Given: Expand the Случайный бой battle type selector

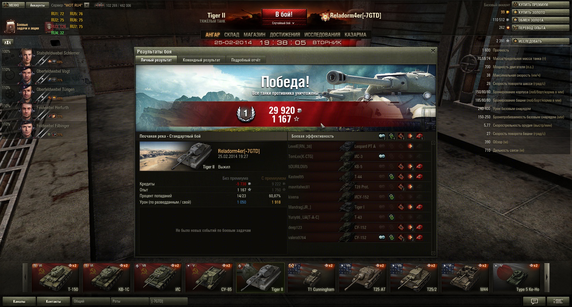Looking at the screenshot, I should pyautogui.click(x=283, y=23).
